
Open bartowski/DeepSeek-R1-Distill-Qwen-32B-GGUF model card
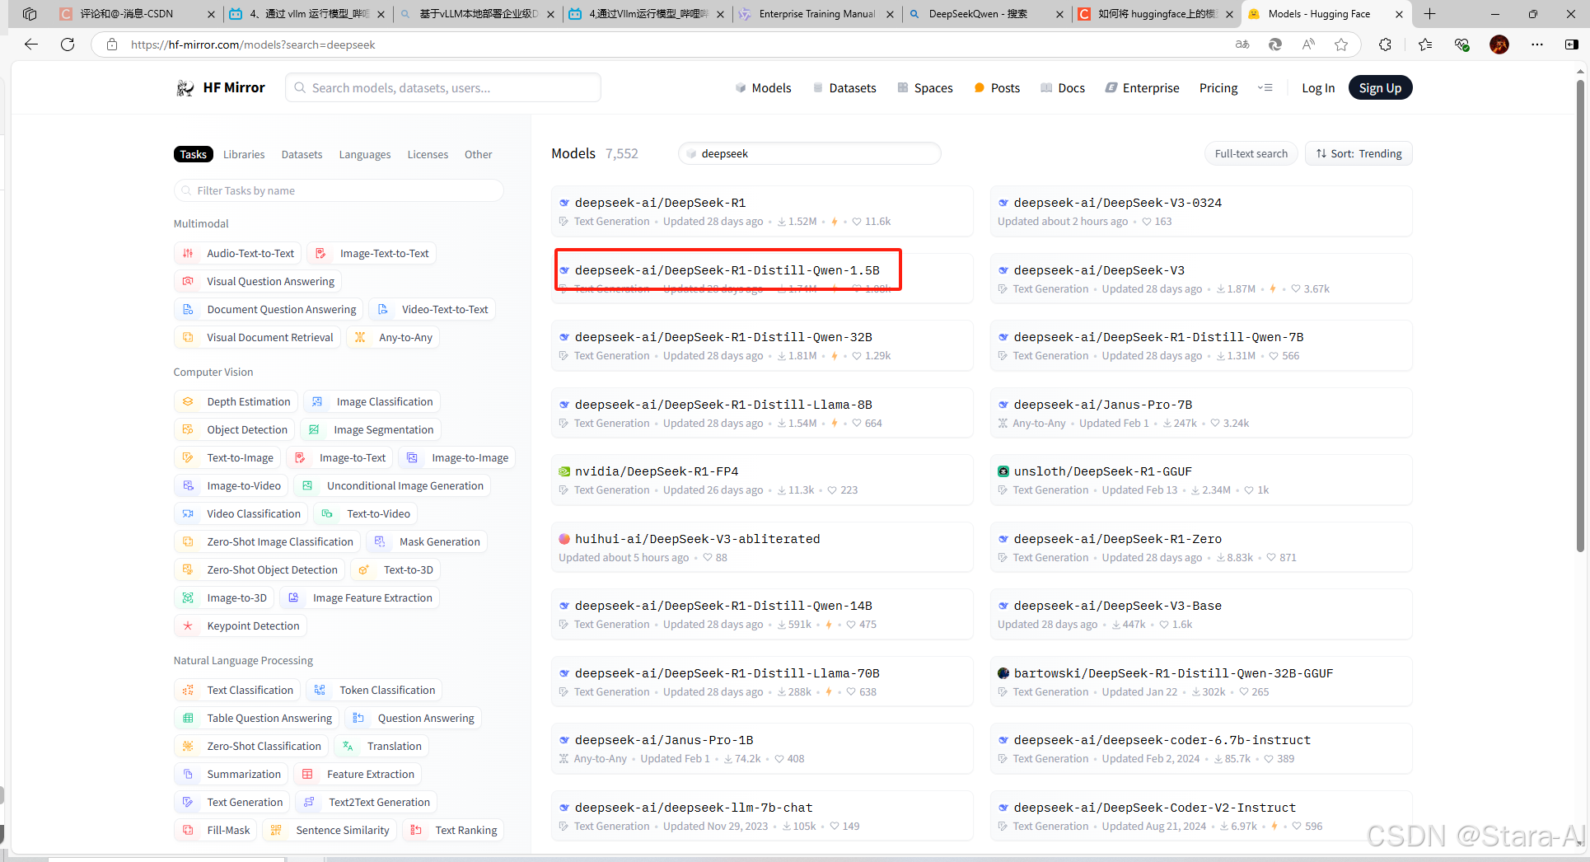click(1201, 682)
